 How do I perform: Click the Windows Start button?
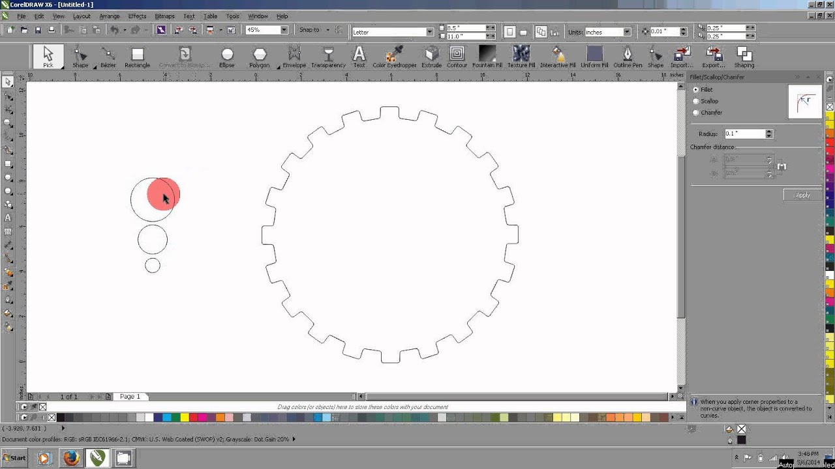coord(14,458)
